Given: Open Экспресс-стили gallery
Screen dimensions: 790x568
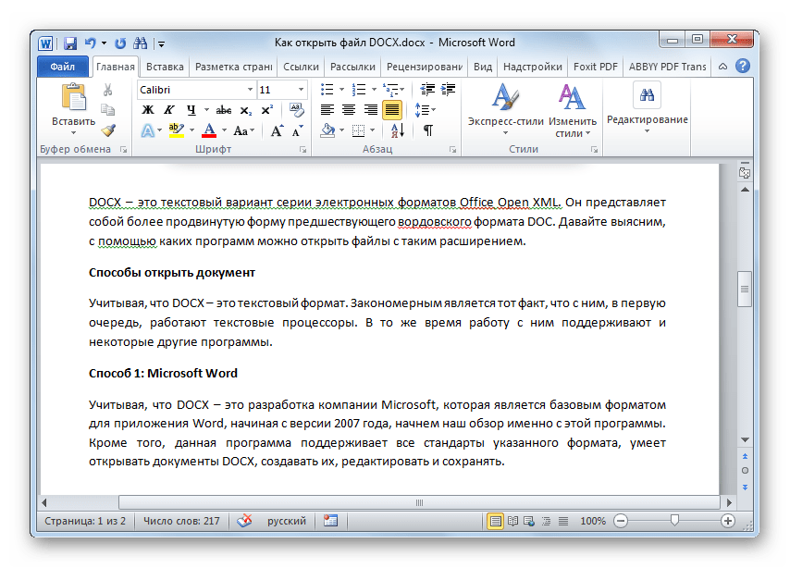Looking at the screenshot, I should [x=505, y=110].
